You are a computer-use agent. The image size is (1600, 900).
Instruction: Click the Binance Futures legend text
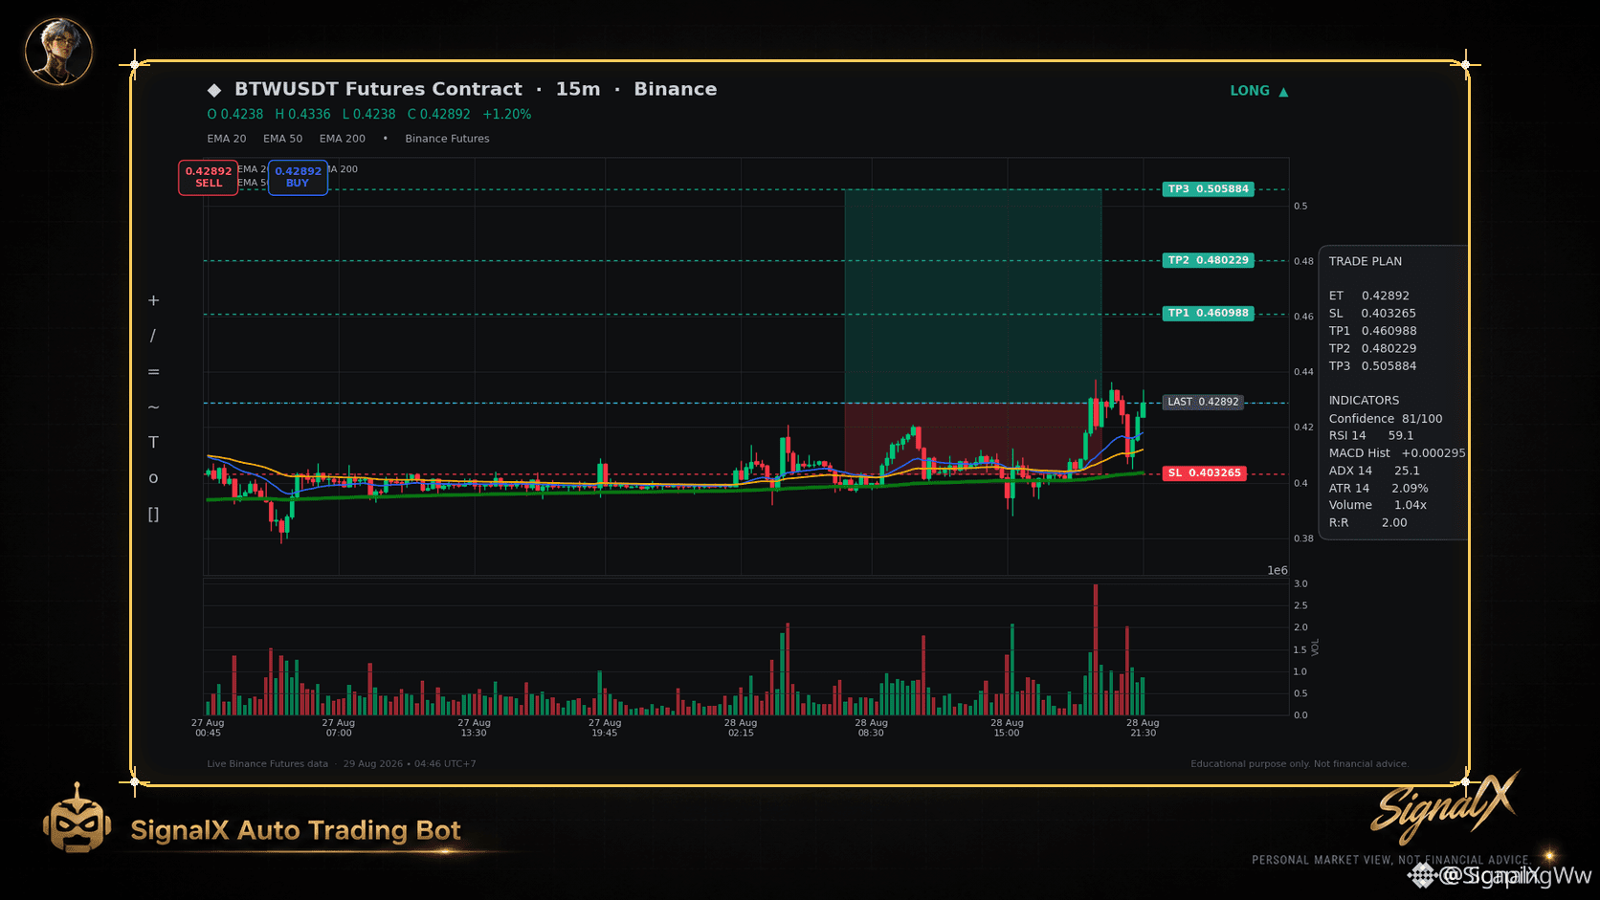coord(447,139)
